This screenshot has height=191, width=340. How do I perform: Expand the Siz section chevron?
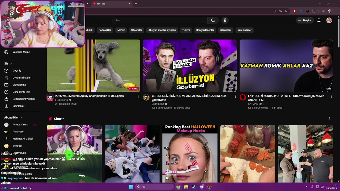coord(11,64)
